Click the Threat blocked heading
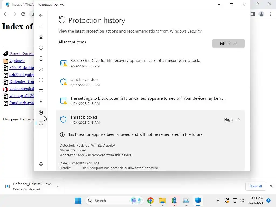276x207 pixels. pyautogui.click(x=84, y=117)
